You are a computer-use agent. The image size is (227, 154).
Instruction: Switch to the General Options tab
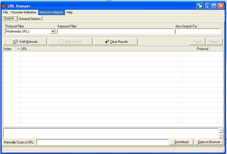(x=30, y=19)
